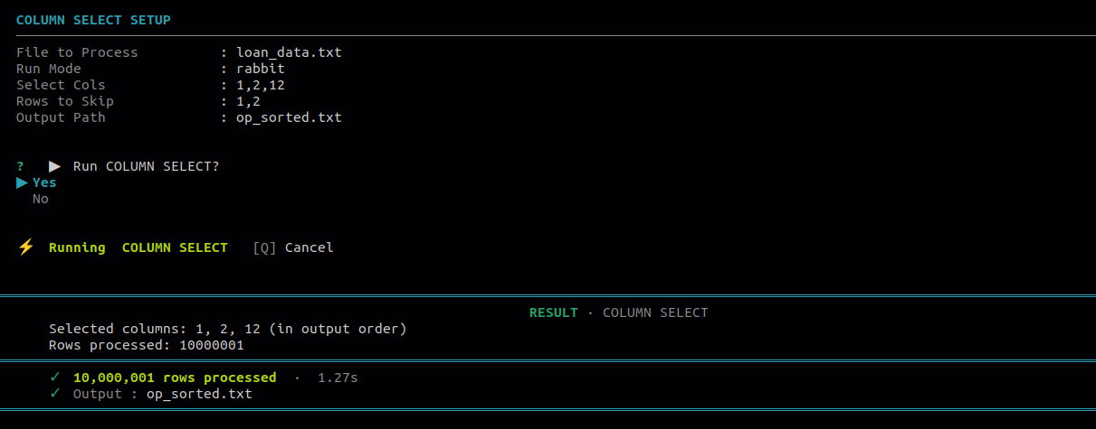Click the Output Path value op_sorted.txt
Screen dimensions: 1096x429
289,117
